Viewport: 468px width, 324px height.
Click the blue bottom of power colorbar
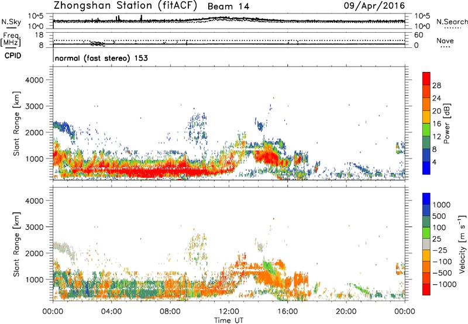click(x=426, y=168)
